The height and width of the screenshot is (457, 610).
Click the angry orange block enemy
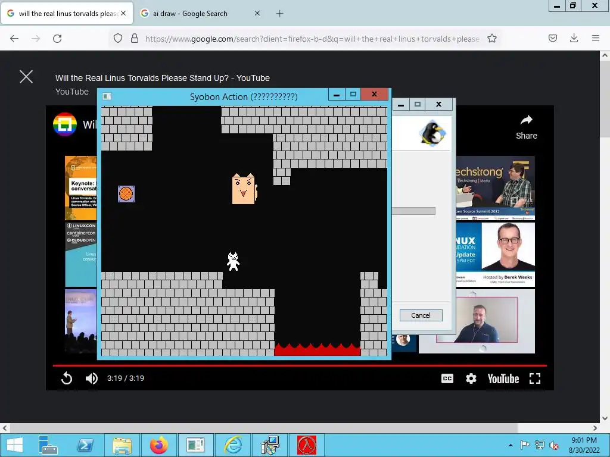[245, 189]
